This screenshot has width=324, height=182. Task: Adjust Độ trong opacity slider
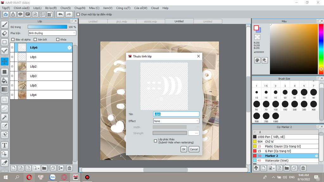click(x=47, y=27)
